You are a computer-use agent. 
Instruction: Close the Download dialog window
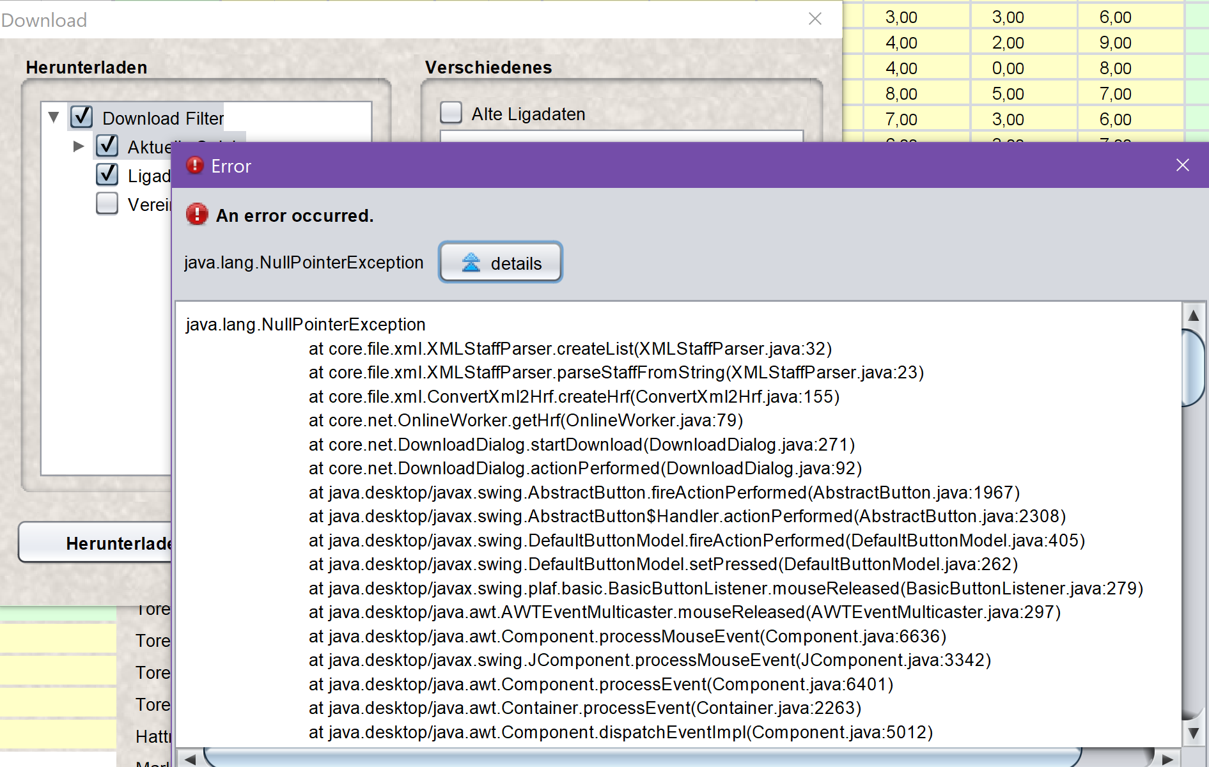815,19
